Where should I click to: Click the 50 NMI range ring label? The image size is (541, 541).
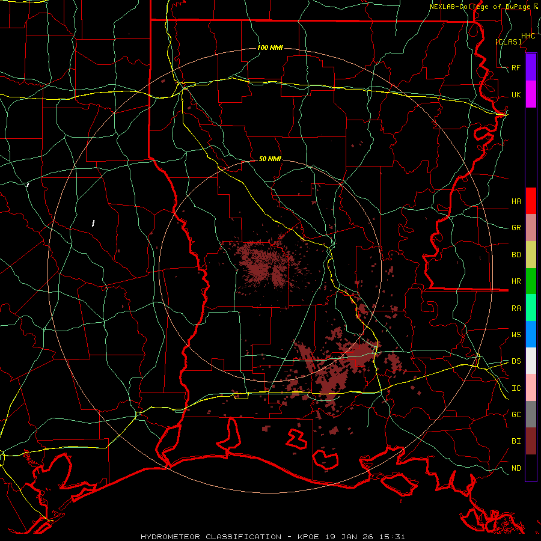point(270,159)
